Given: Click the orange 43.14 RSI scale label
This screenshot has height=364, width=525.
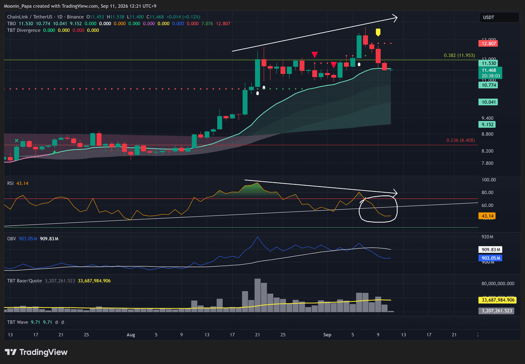Looking at the screenshot, I should click(488, 216).
